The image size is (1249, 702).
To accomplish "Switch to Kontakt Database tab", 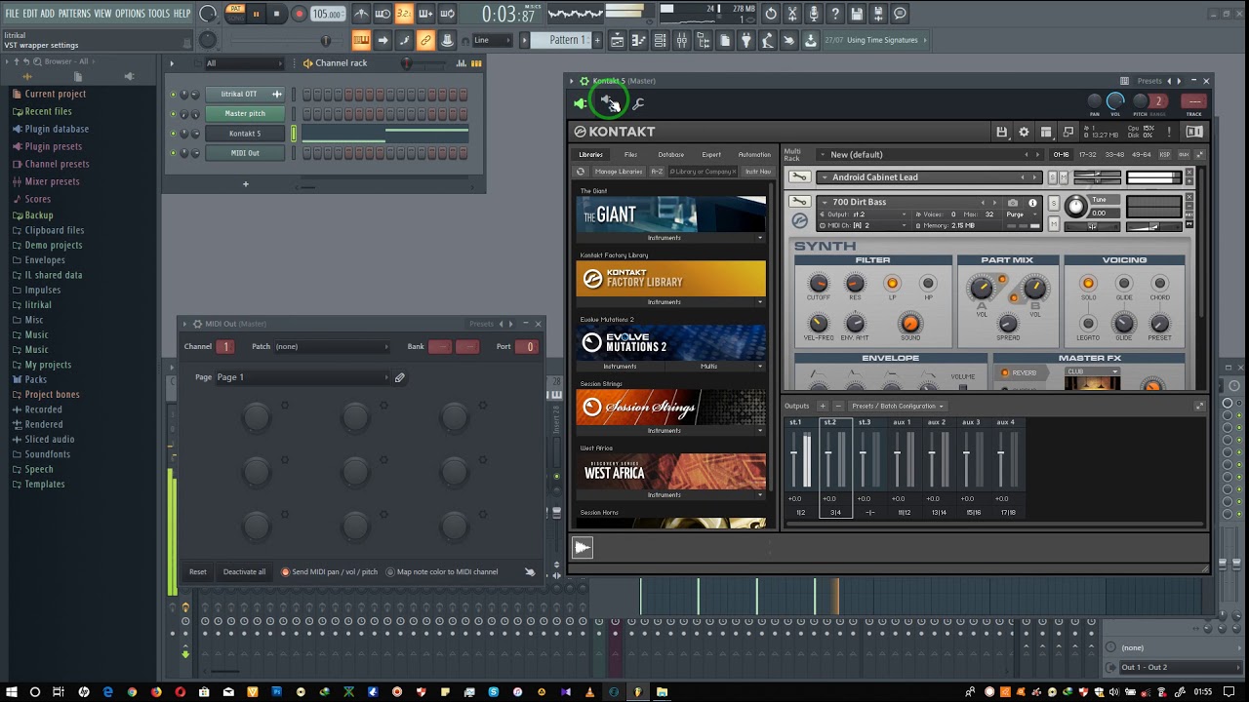I will click(x=670, y=154).
